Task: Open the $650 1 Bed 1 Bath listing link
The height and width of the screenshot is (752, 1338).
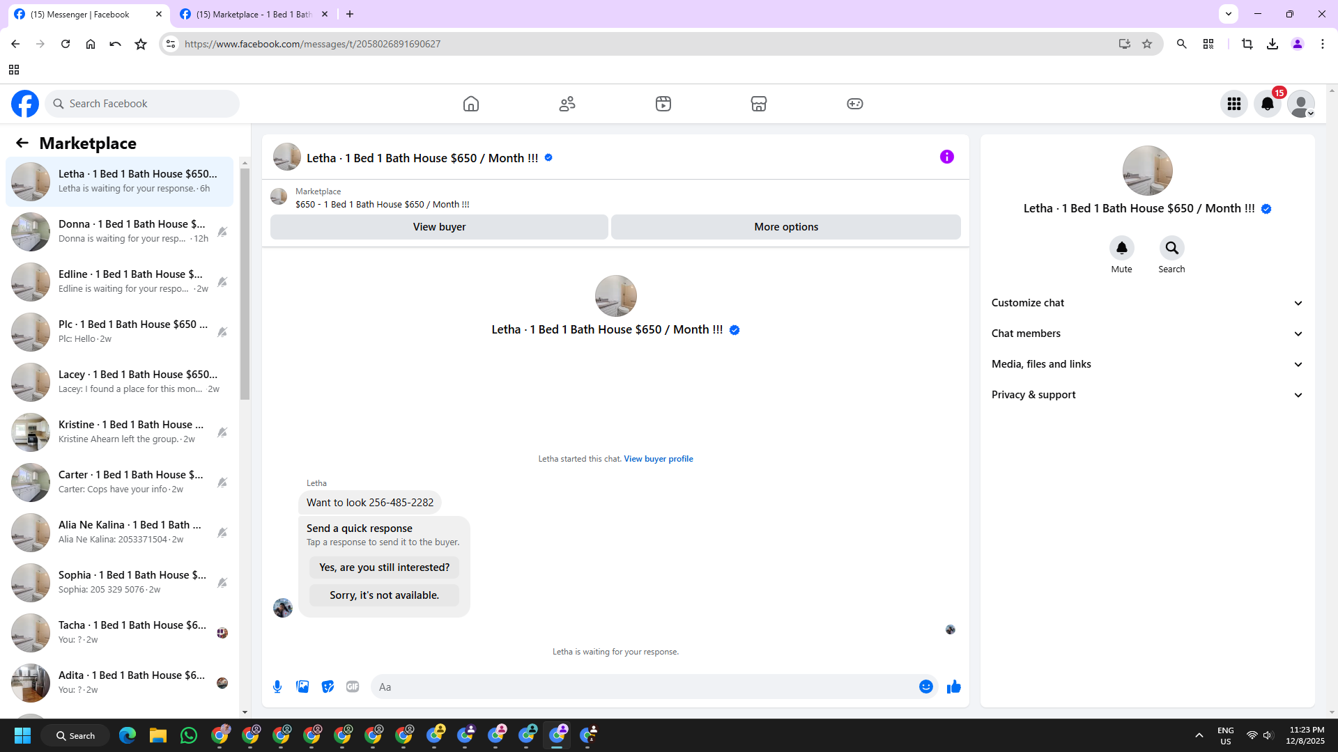Action: click(383, 205)
